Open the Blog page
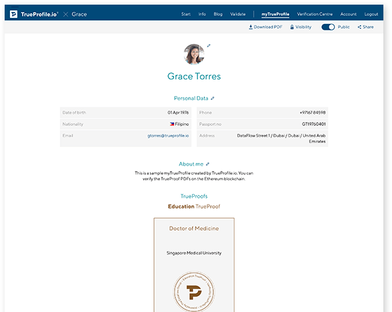This screenshot has height=312, width=392. point(218,14)
